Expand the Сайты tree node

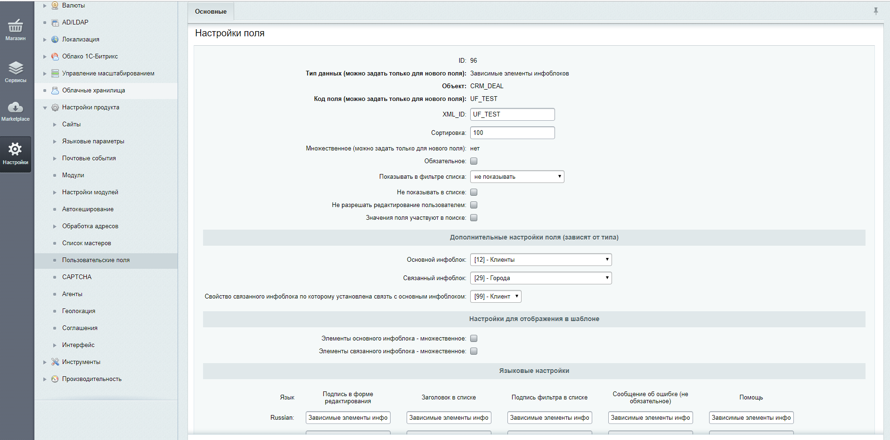point(55,125)
